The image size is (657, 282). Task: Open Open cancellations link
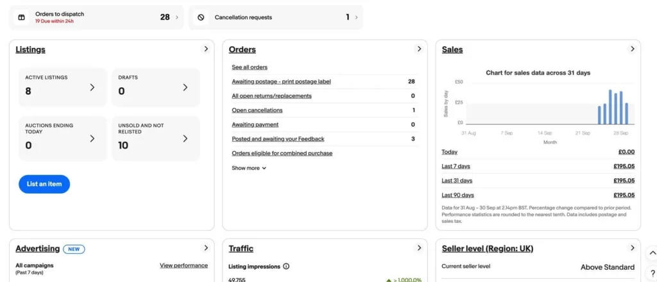pyautogui.click(x=257, y=110)
